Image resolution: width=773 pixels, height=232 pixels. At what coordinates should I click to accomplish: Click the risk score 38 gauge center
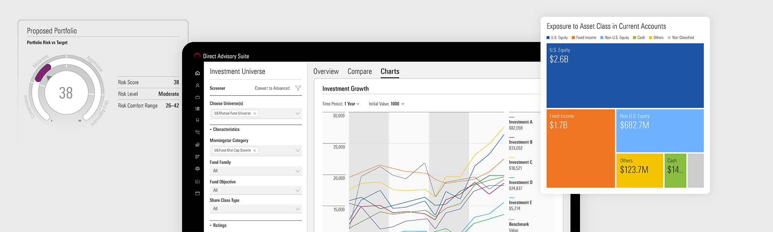(66, 93)
